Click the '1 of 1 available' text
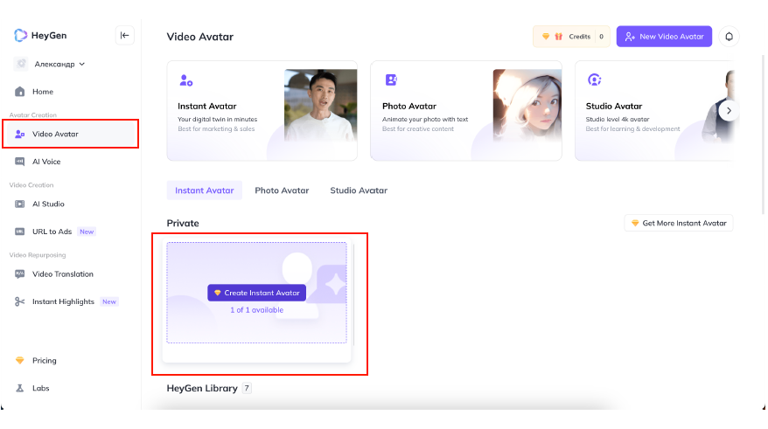Viewport: 768px width, 429px height. (x=256, y=310)
